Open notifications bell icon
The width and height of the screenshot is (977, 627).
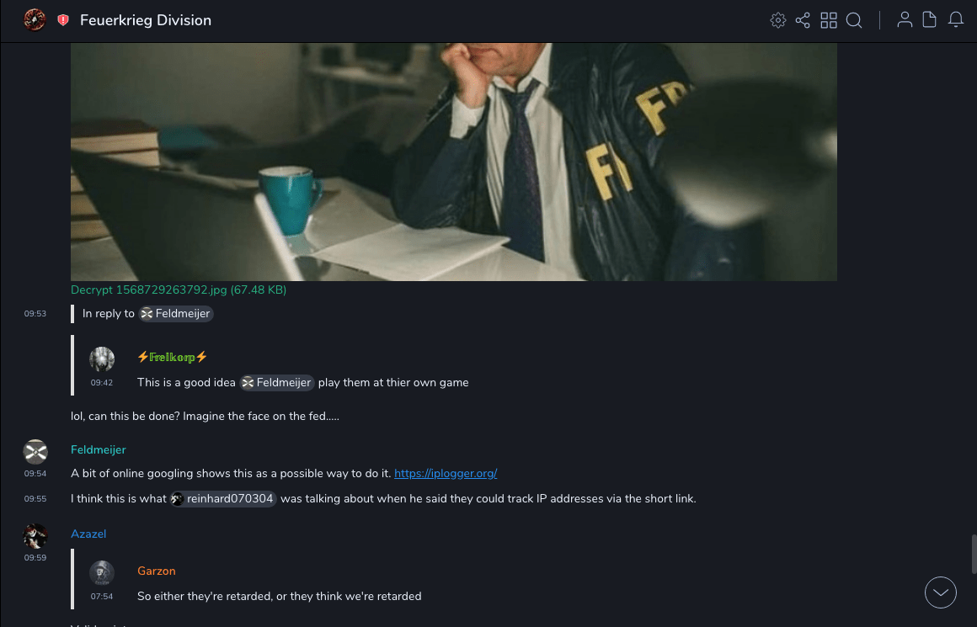(x=956, y=20)
